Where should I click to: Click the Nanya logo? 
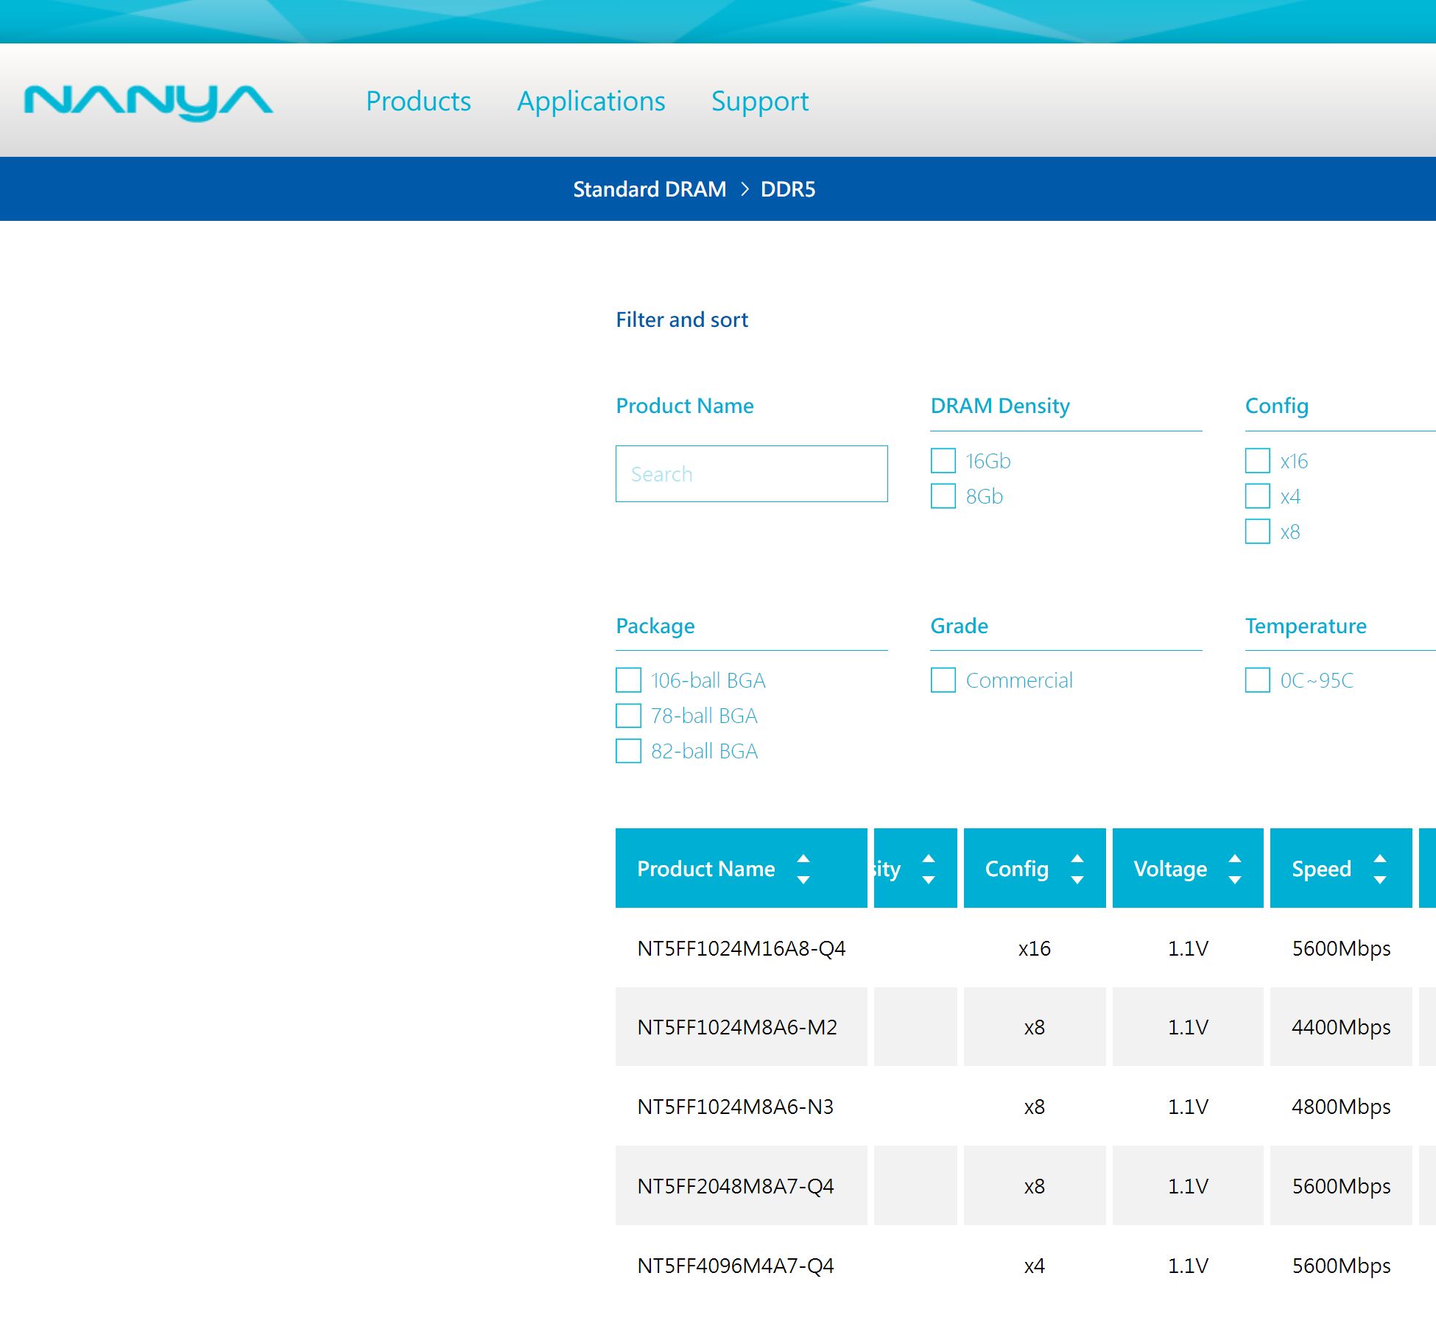coord(148,101)
